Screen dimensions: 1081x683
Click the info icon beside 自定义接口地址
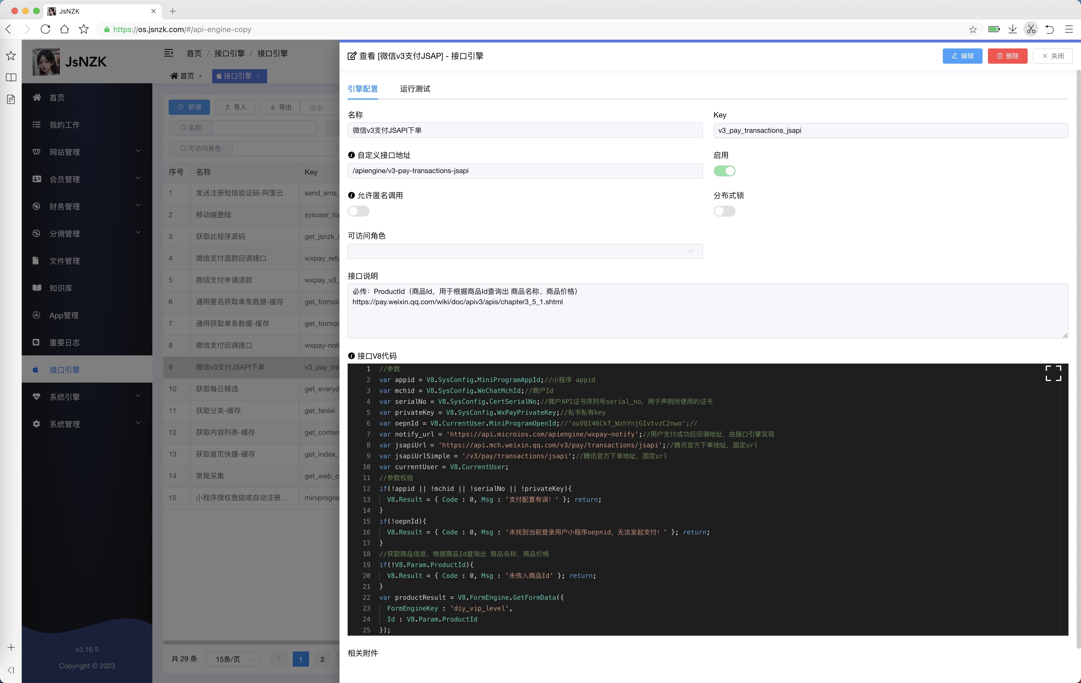pos(351,155)
